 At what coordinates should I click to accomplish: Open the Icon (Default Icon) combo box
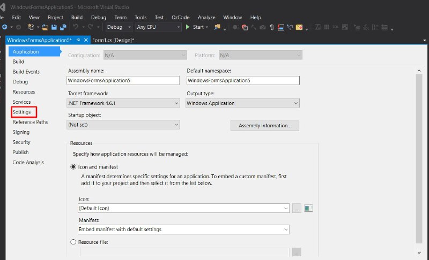tap(183, 208)
